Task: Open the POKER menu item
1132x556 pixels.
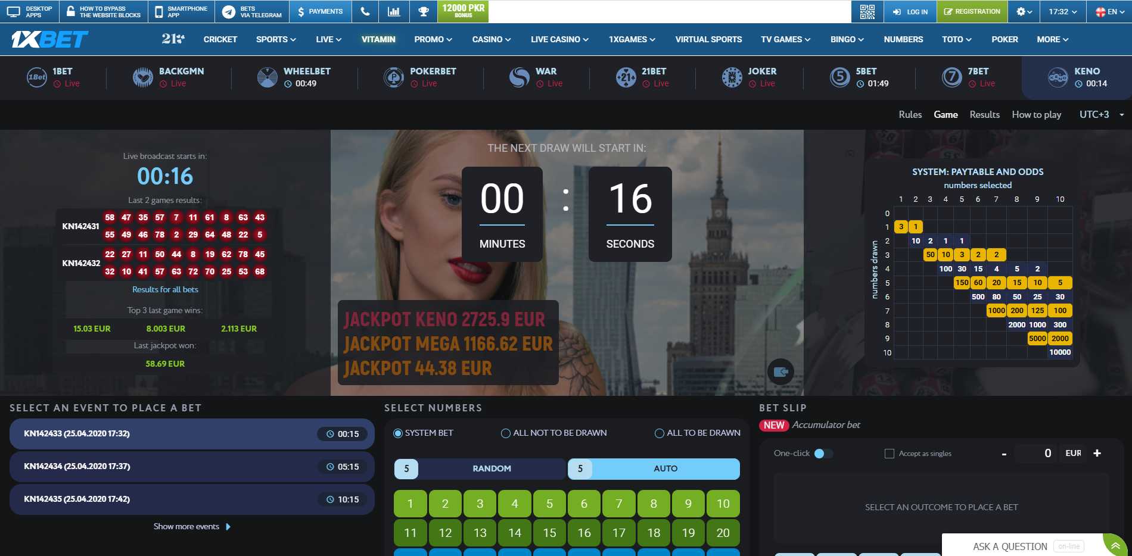Action: 1005,39
